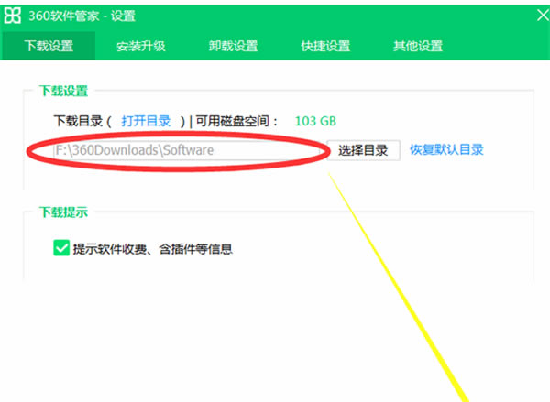The height and width of the screenshot is (402, 550).
Task: Click the 打开目录 link
Action: click(146, 121)
